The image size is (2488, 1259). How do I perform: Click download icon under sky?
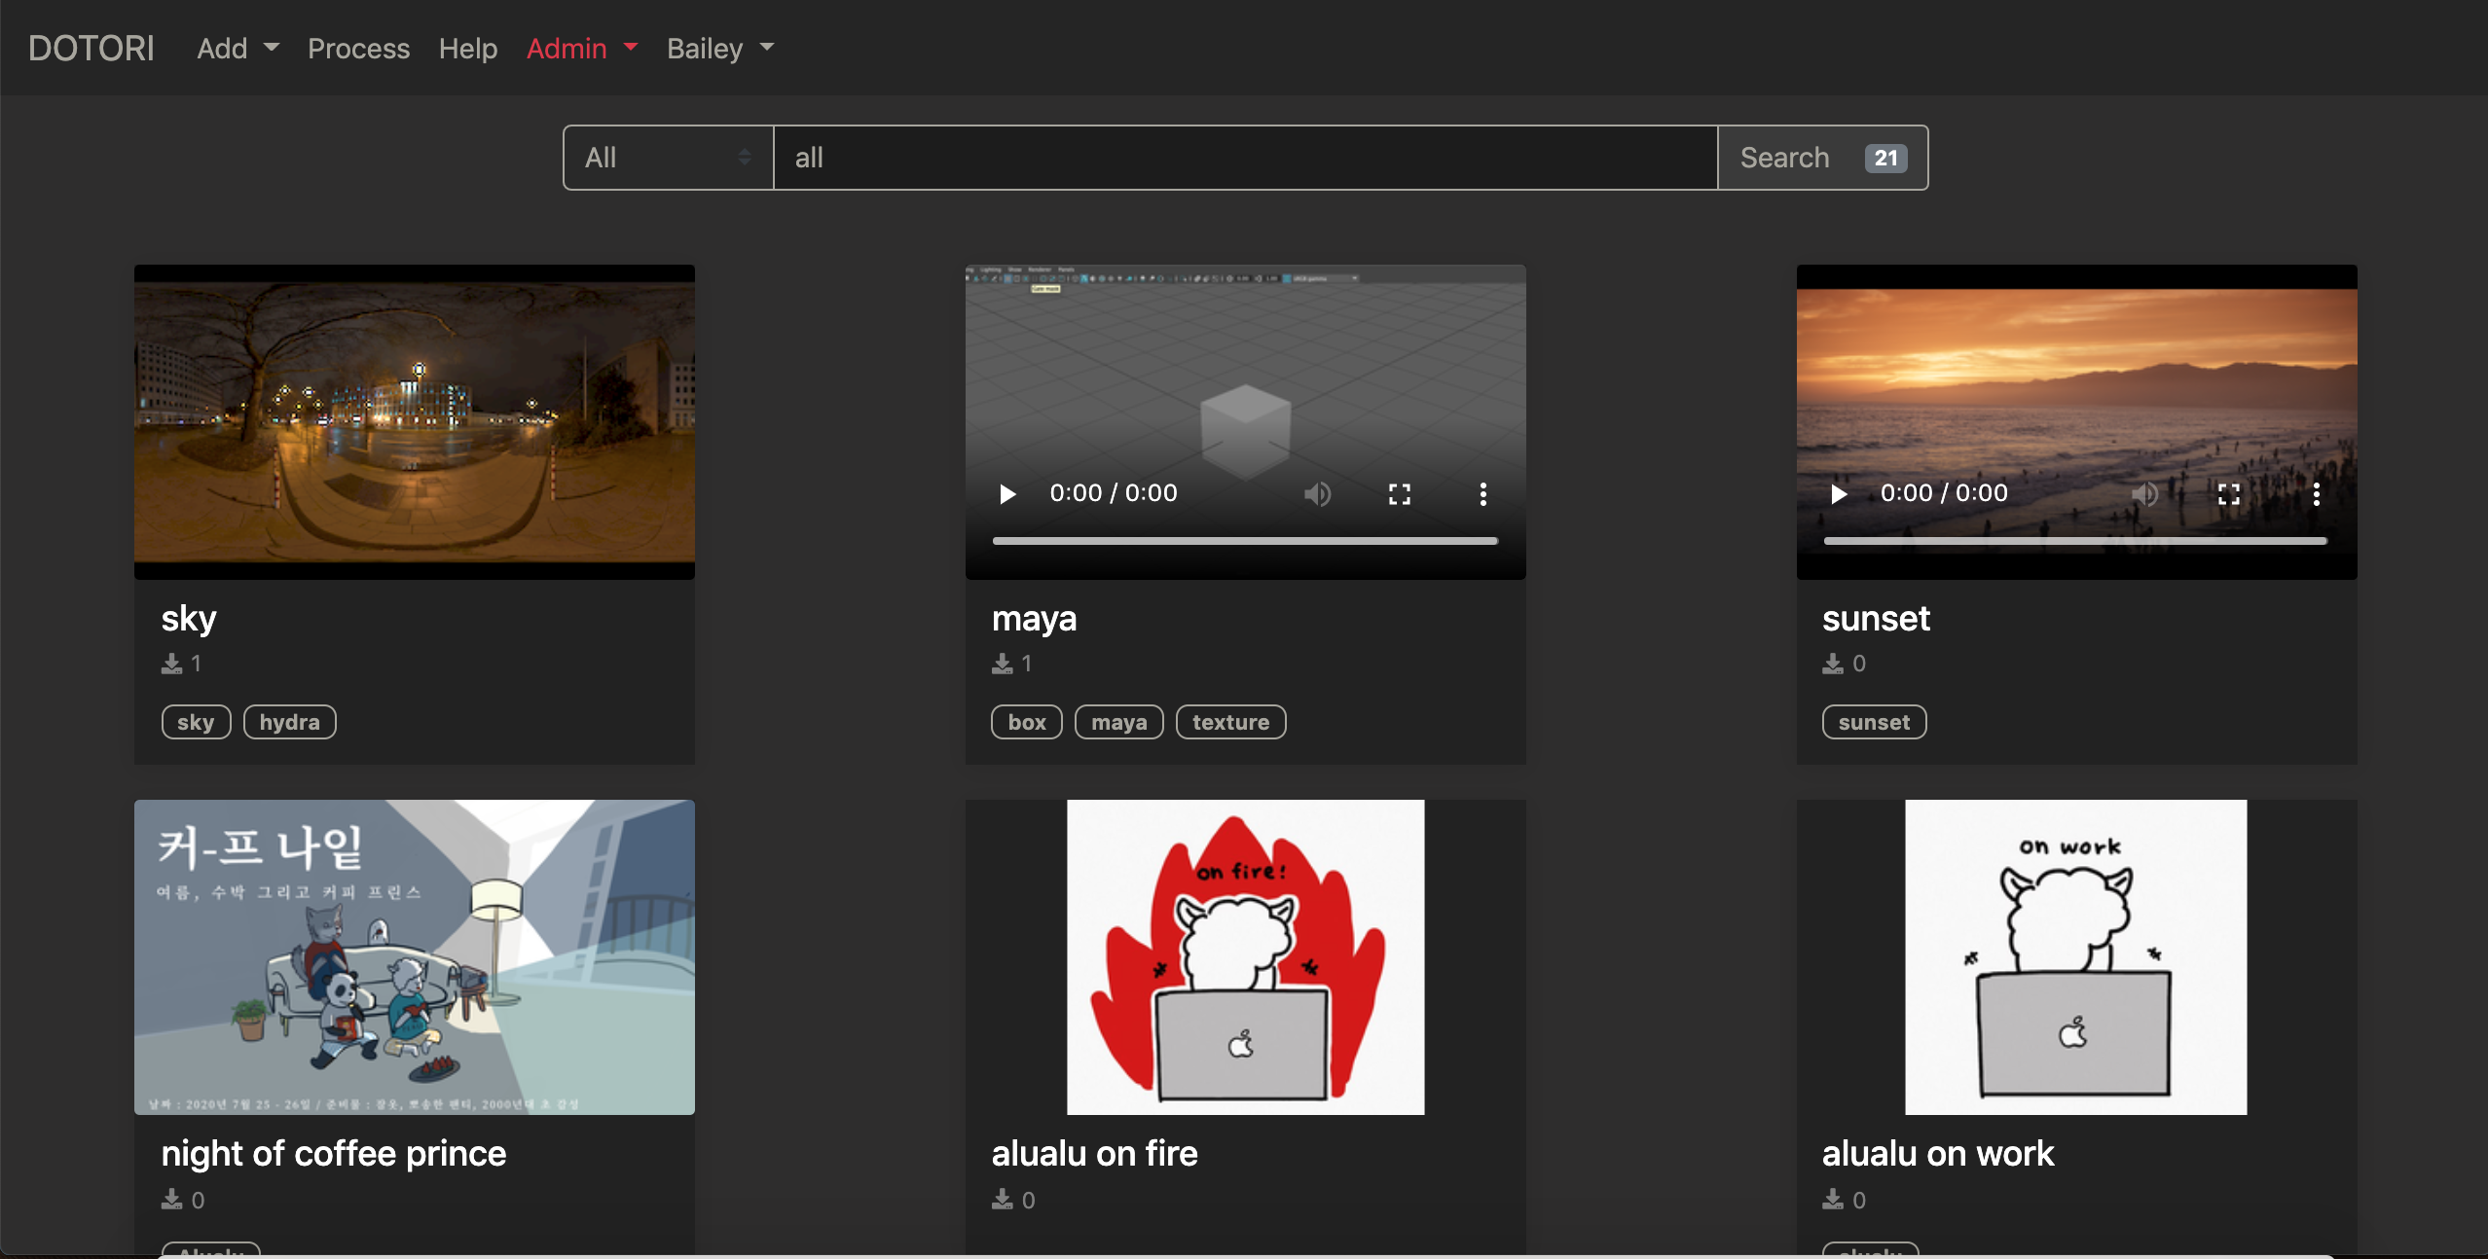(x=171, y=664)
